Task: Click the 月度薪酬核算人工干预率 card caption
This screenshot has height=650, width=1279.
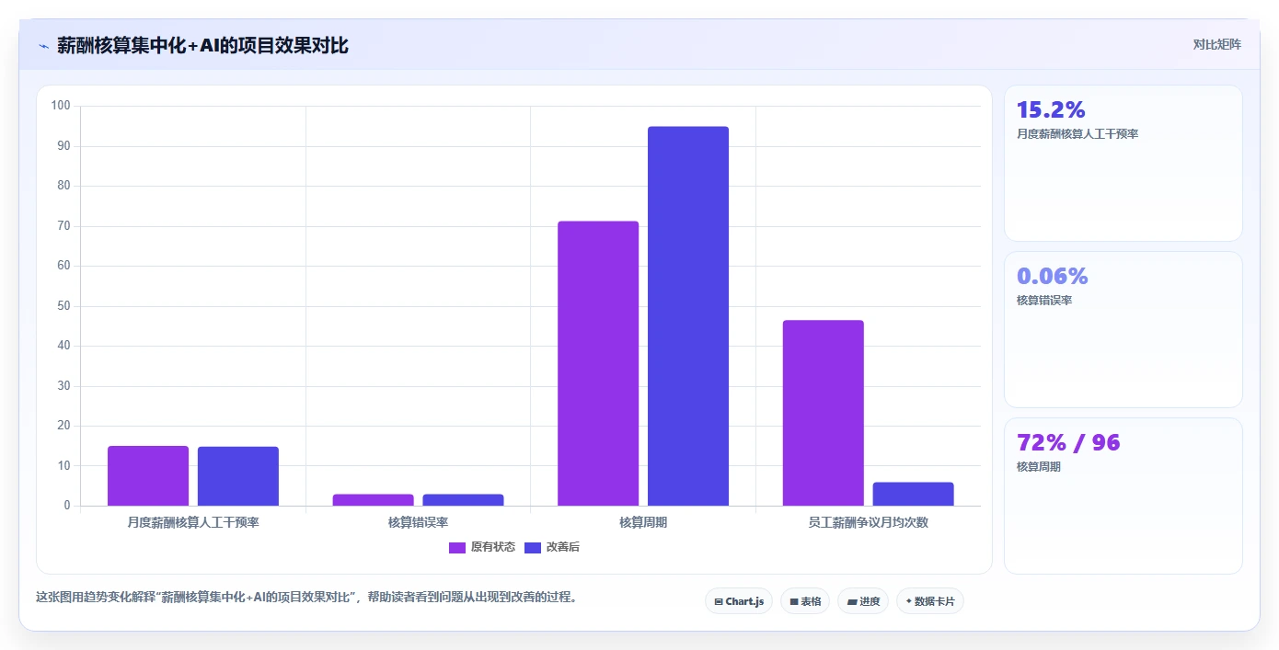Action: (1077, 134)
